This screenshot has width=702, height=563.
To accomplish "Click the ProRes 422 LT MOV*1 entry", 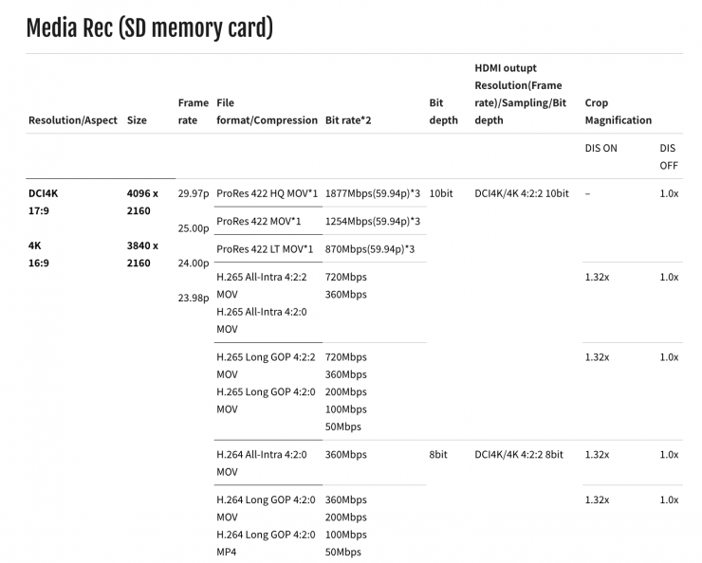I will pos(265,248).
